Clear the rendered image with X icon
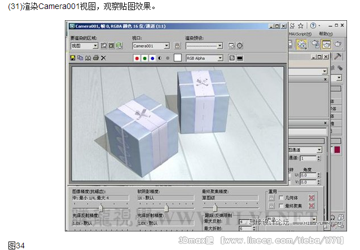360x250 pixels. [x=103, y=58]
